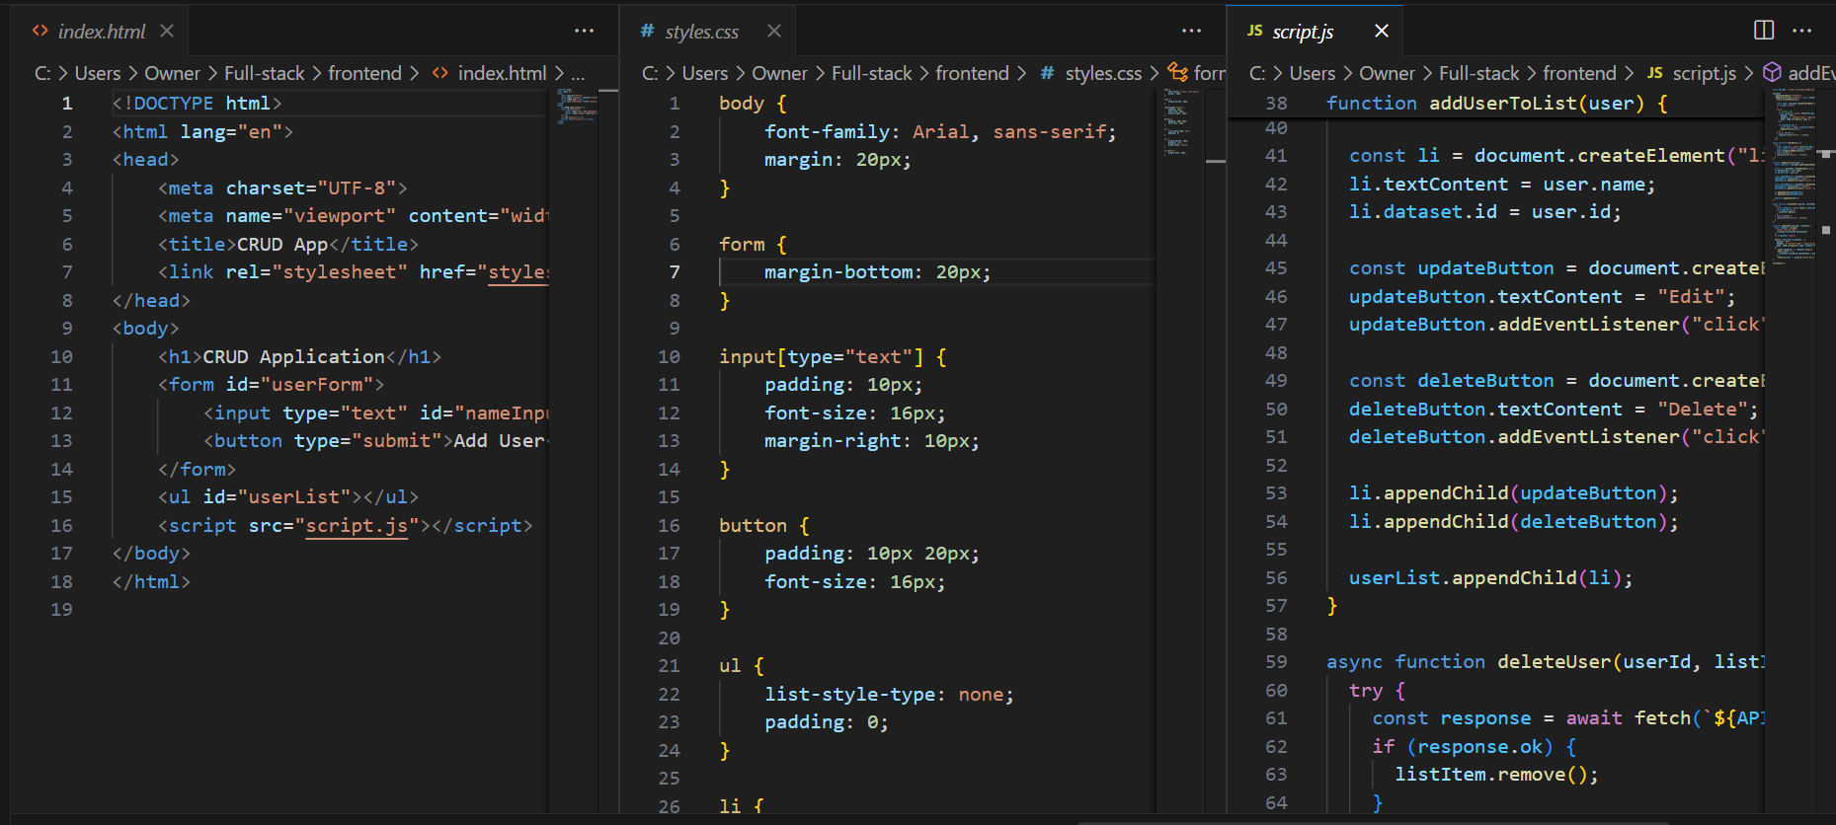This screenshot has height=825, width=1836.
Task: Click the JS file icon on the script.js tab
Action: (1254, 31)
